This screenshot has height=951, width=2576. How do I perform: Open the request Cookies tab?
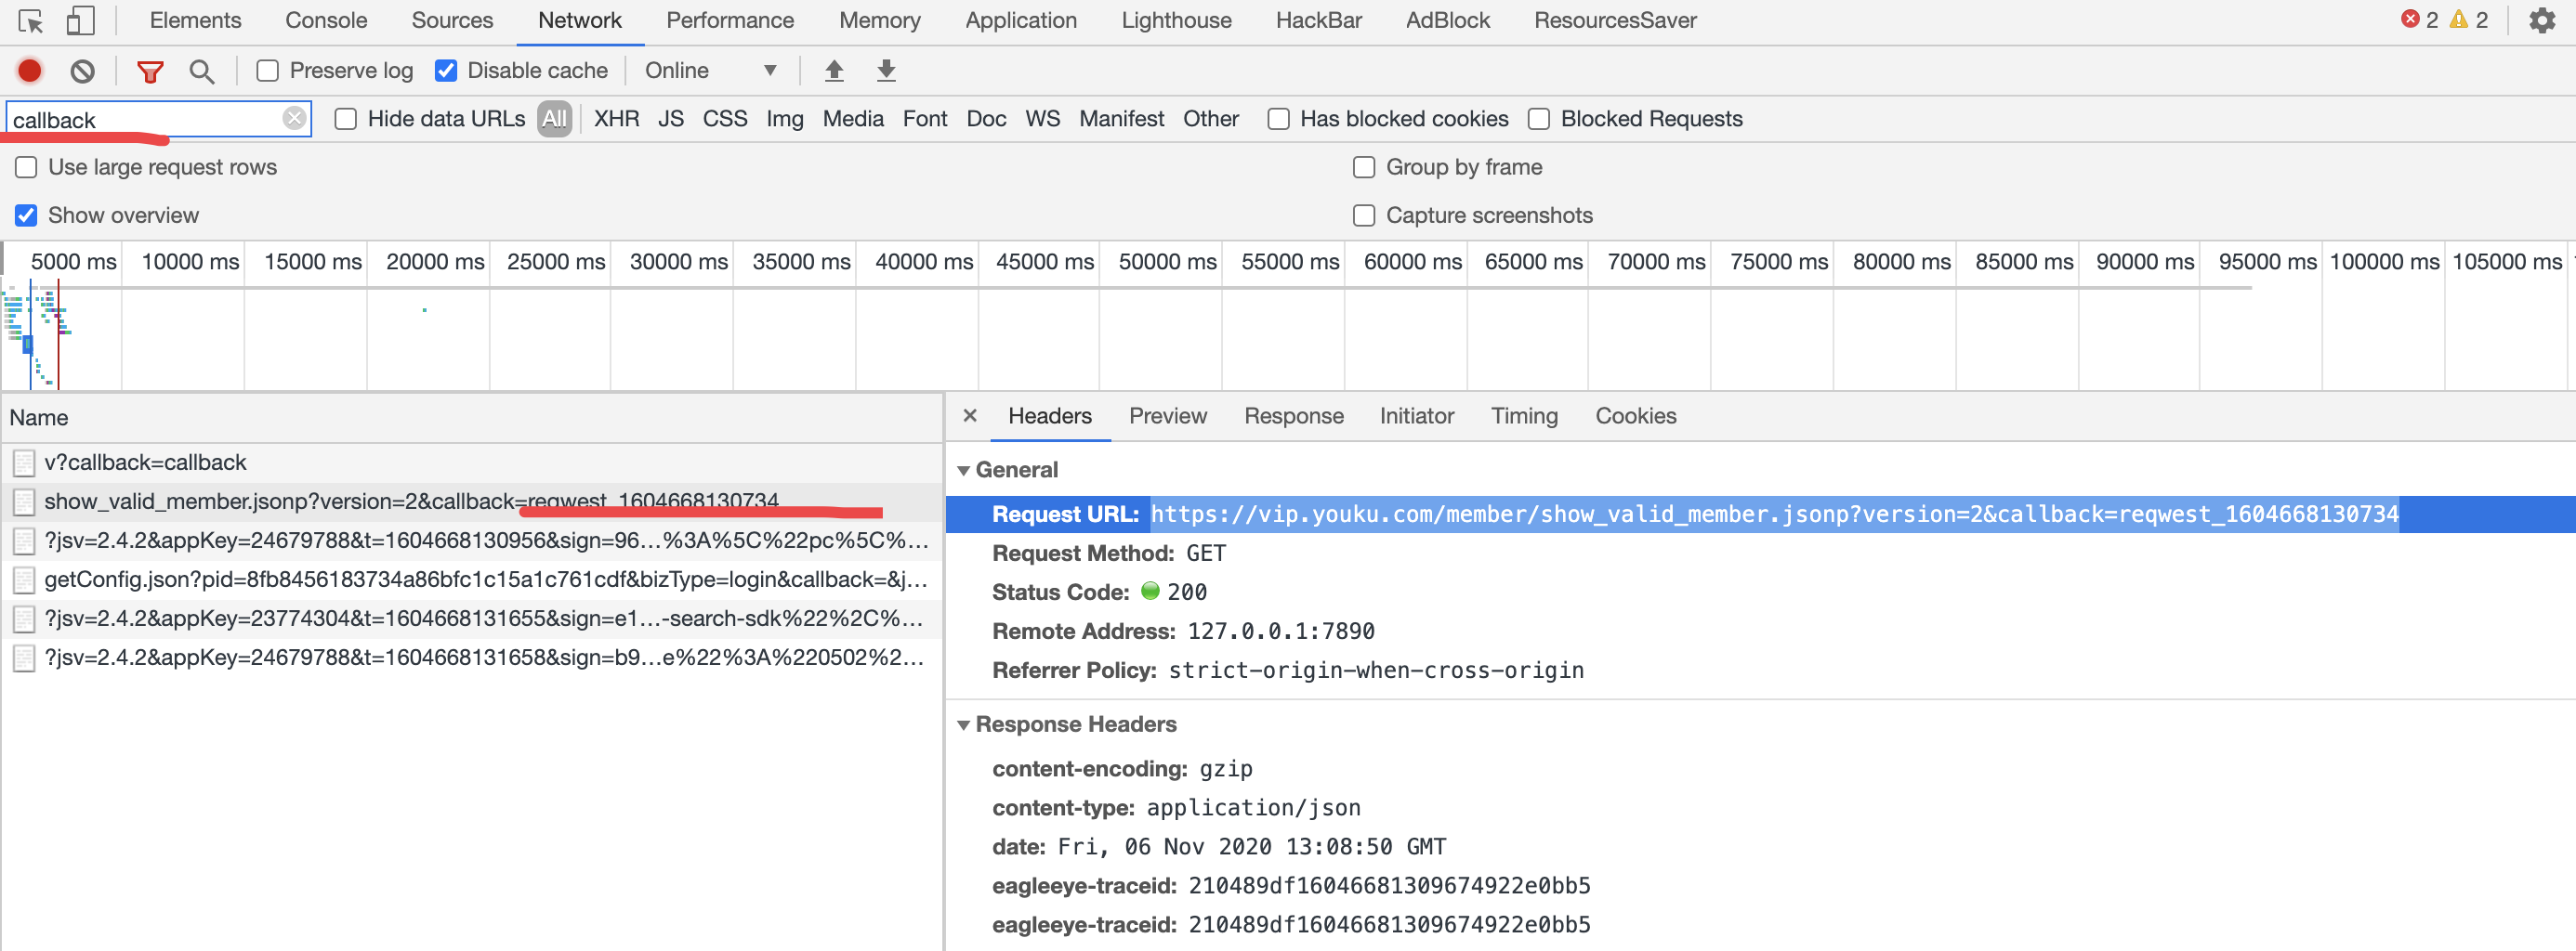point(1635,415)
